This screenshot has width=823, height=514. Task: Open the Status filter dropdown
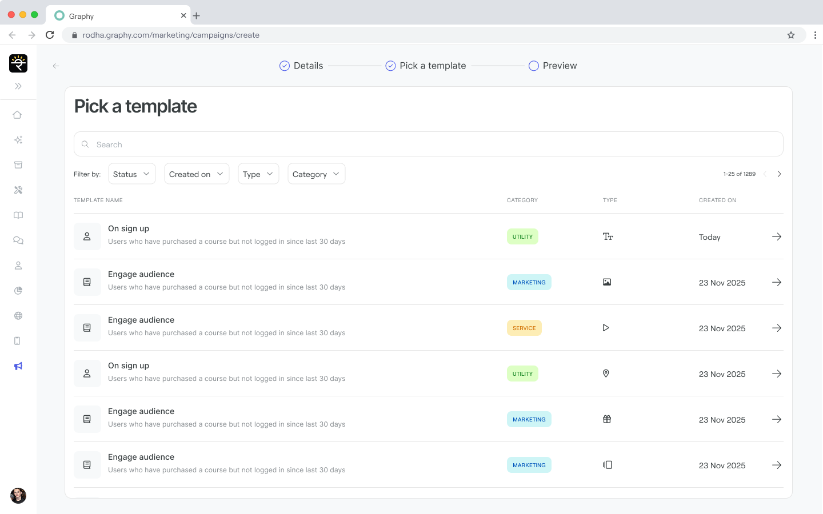(x=131, y=174)
